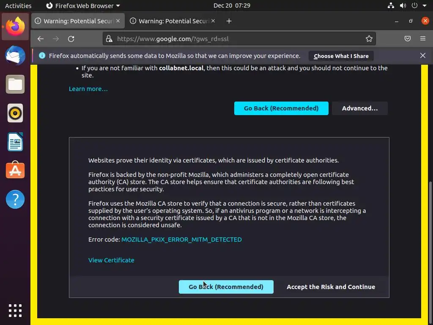Dismiss the Mozilla data notification bar
Image resolution: width=433 pixels, height=325 pixels.
click(x=423, y=55)
